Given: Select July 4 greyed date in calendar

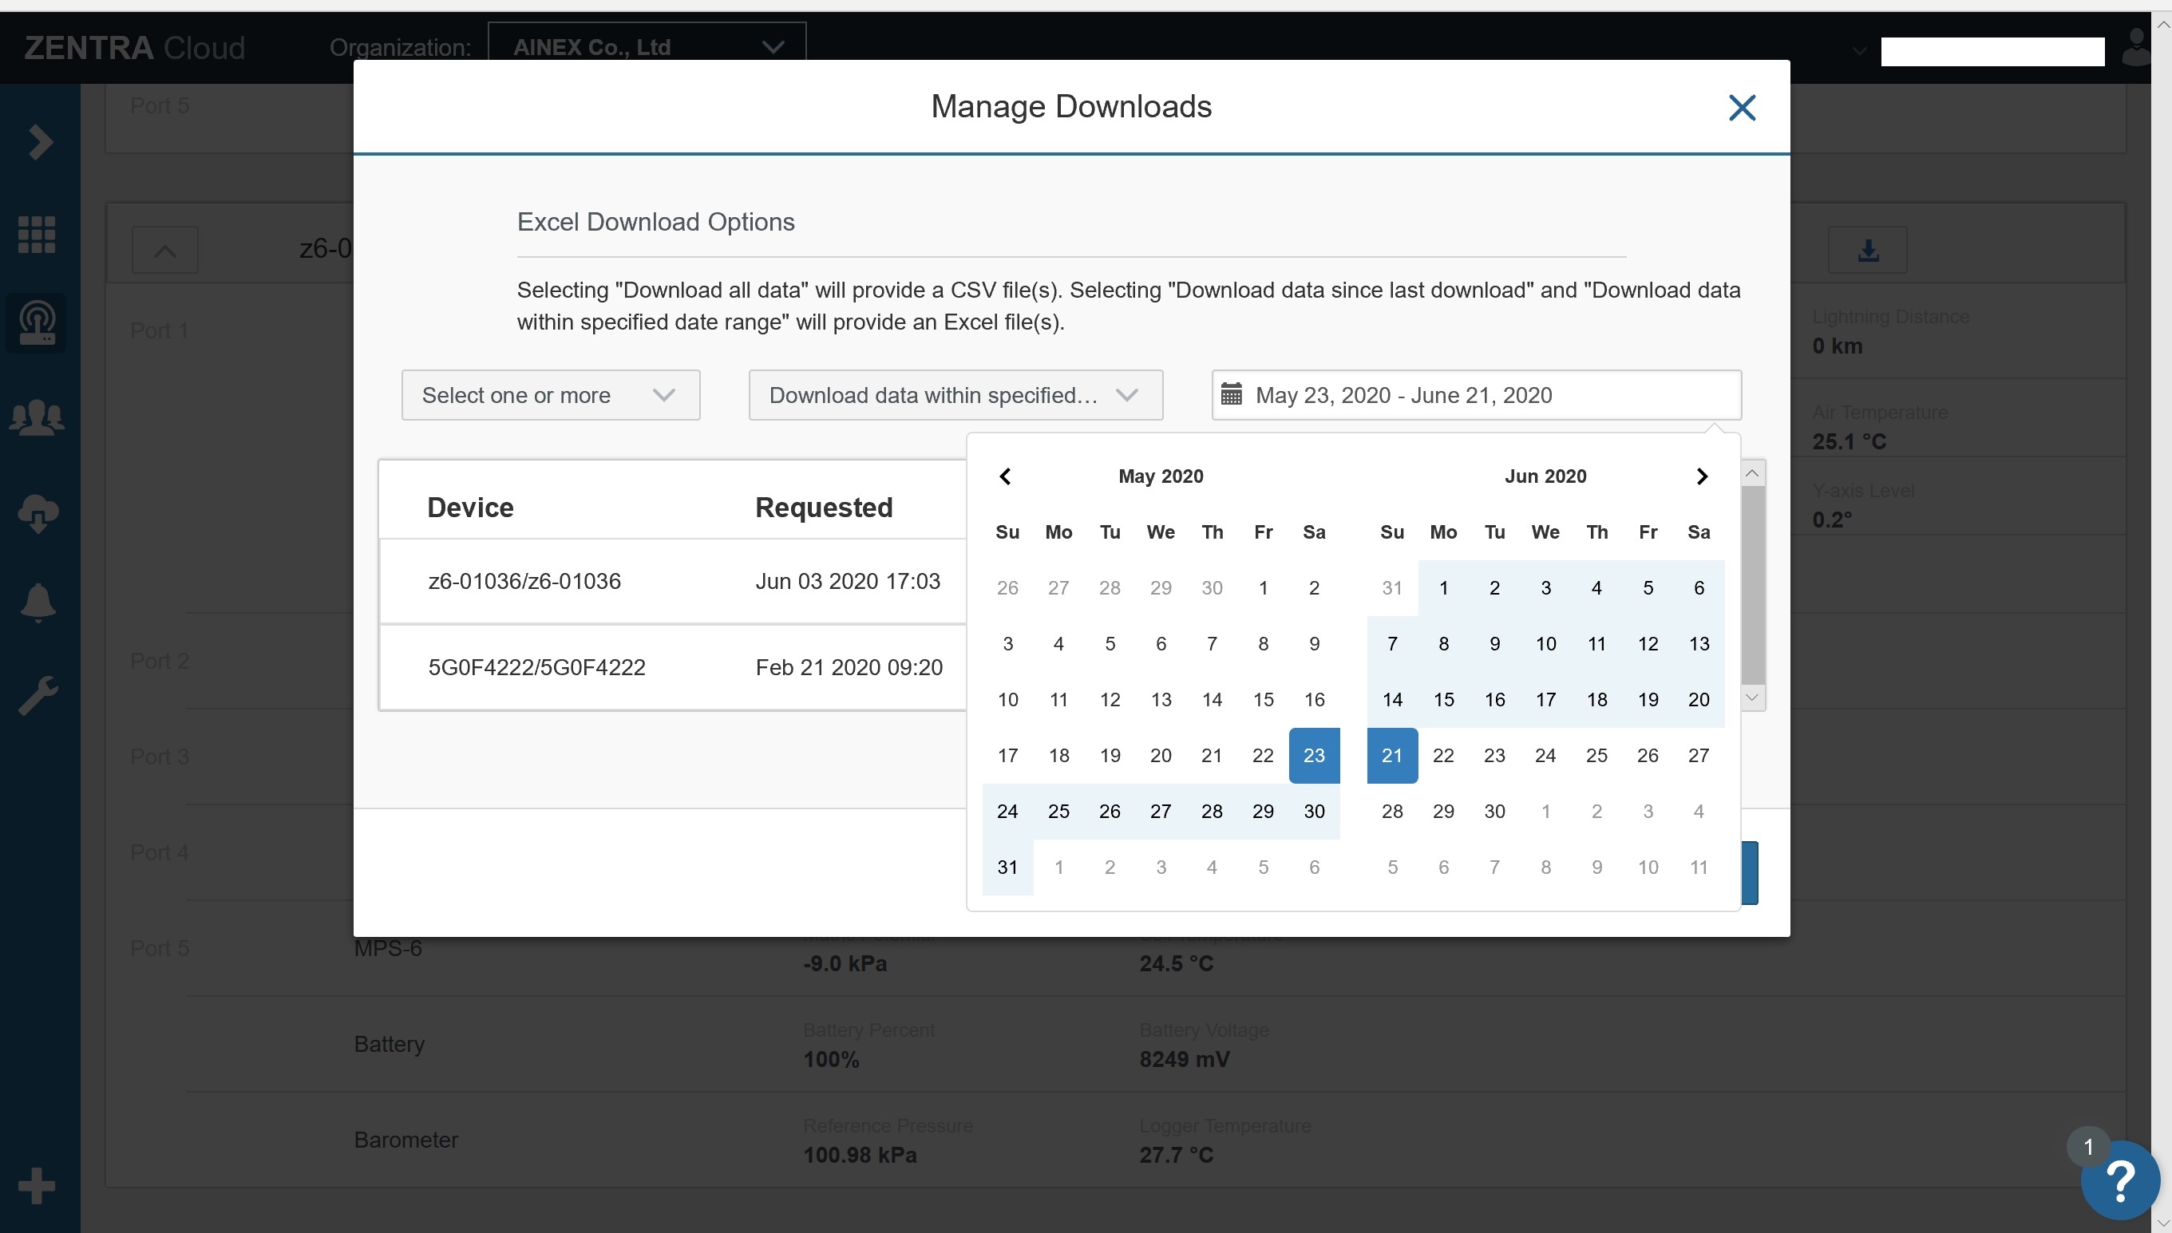Looking at the screenshot, I should click(x=1699, y=812).
